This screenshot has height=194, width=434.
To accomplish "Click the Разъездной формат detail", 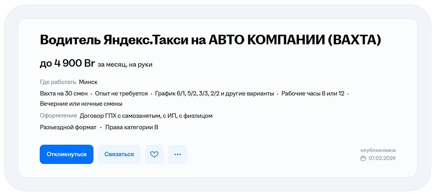I will [68, 127].
